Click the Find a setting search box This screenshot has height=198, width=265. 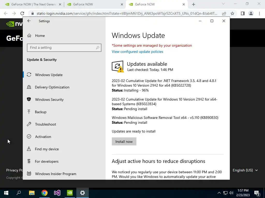click(x=64, y=48)
